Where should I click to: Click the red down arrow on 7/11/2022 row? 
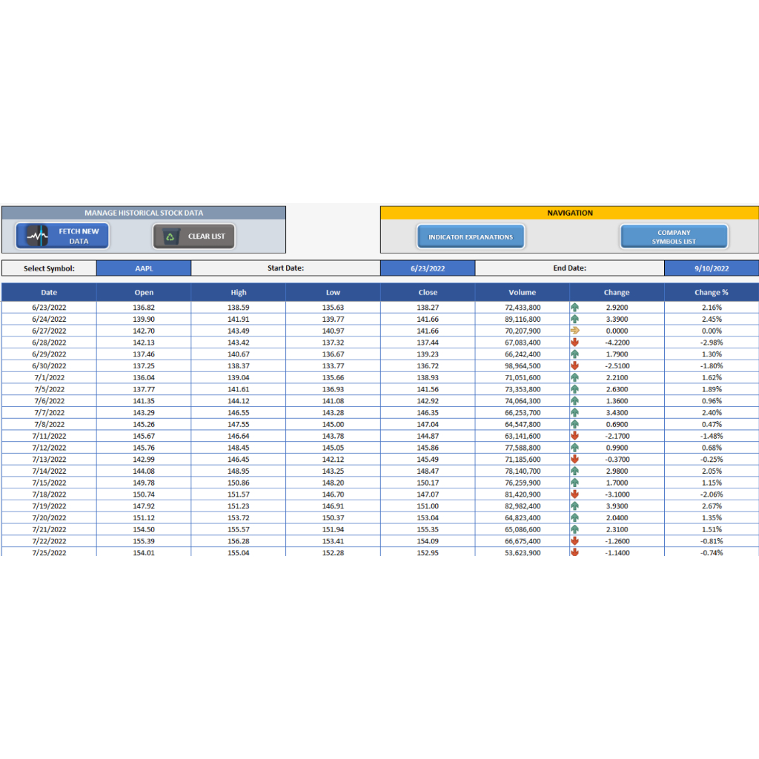click(x=575, y=436)
